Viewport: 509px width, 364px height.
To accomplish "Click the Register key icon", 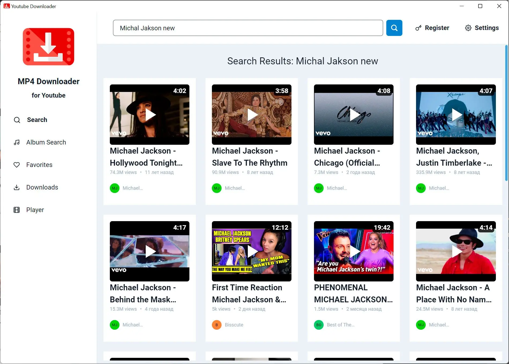I will click(418, 28).
